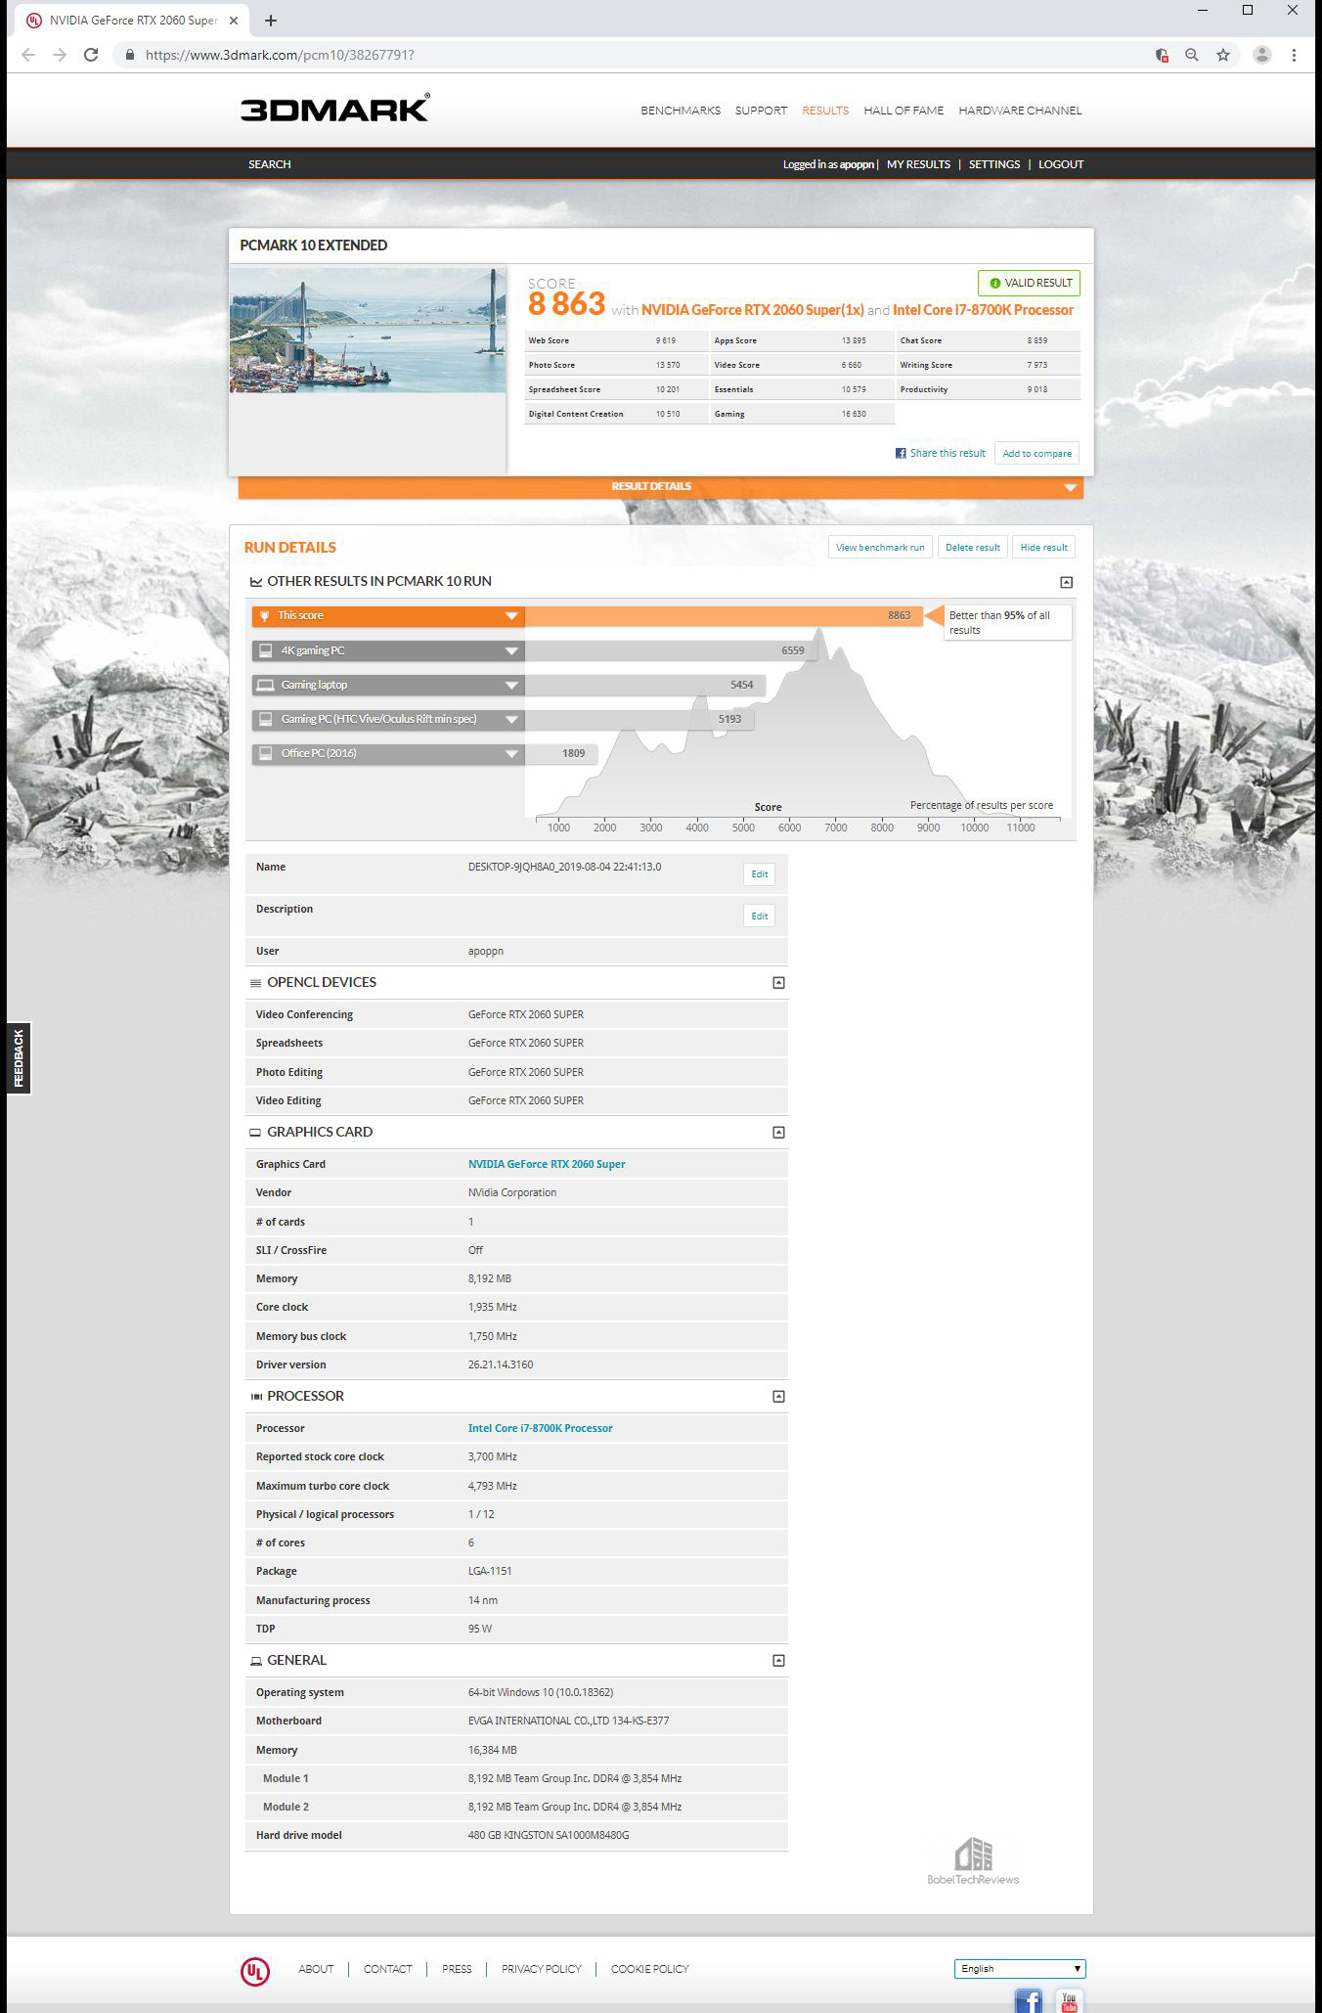Click the Hide result button
Screen dimensions: 1322x2013
(1044, 548)
